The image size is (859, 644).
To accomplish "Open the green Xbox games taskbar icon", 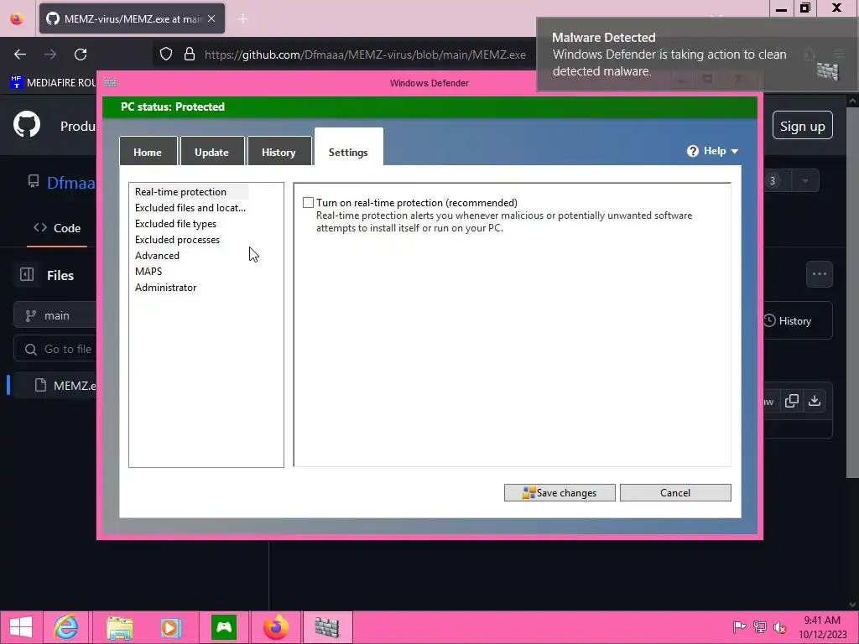I will click(224, 627).
